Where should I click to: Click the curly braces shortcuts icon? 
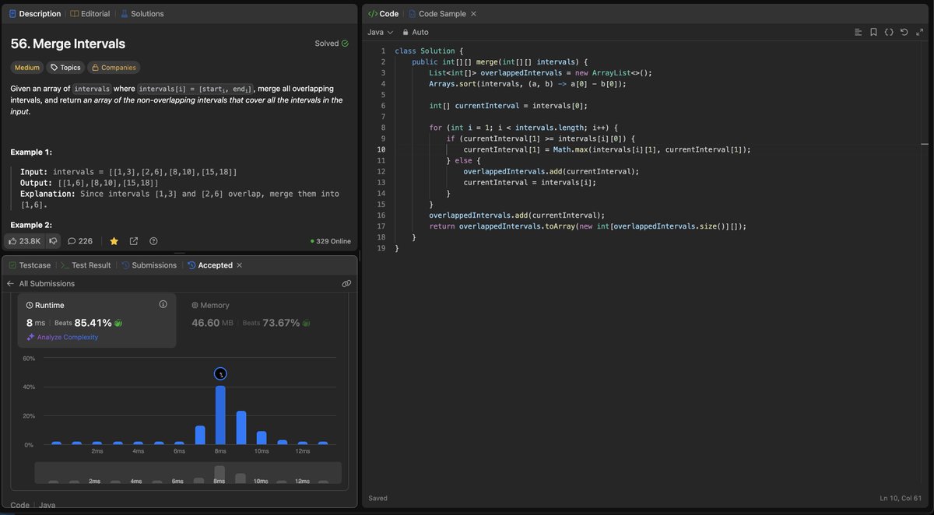(x=889, y=32)
